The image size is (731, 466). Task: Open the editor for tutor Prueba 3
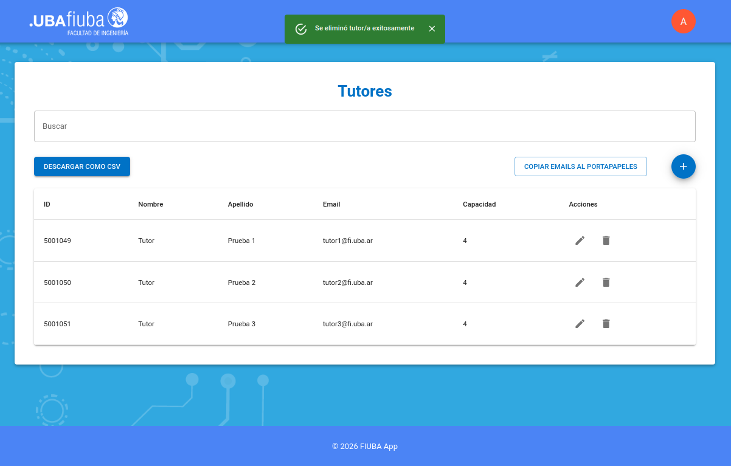[580, 324]
